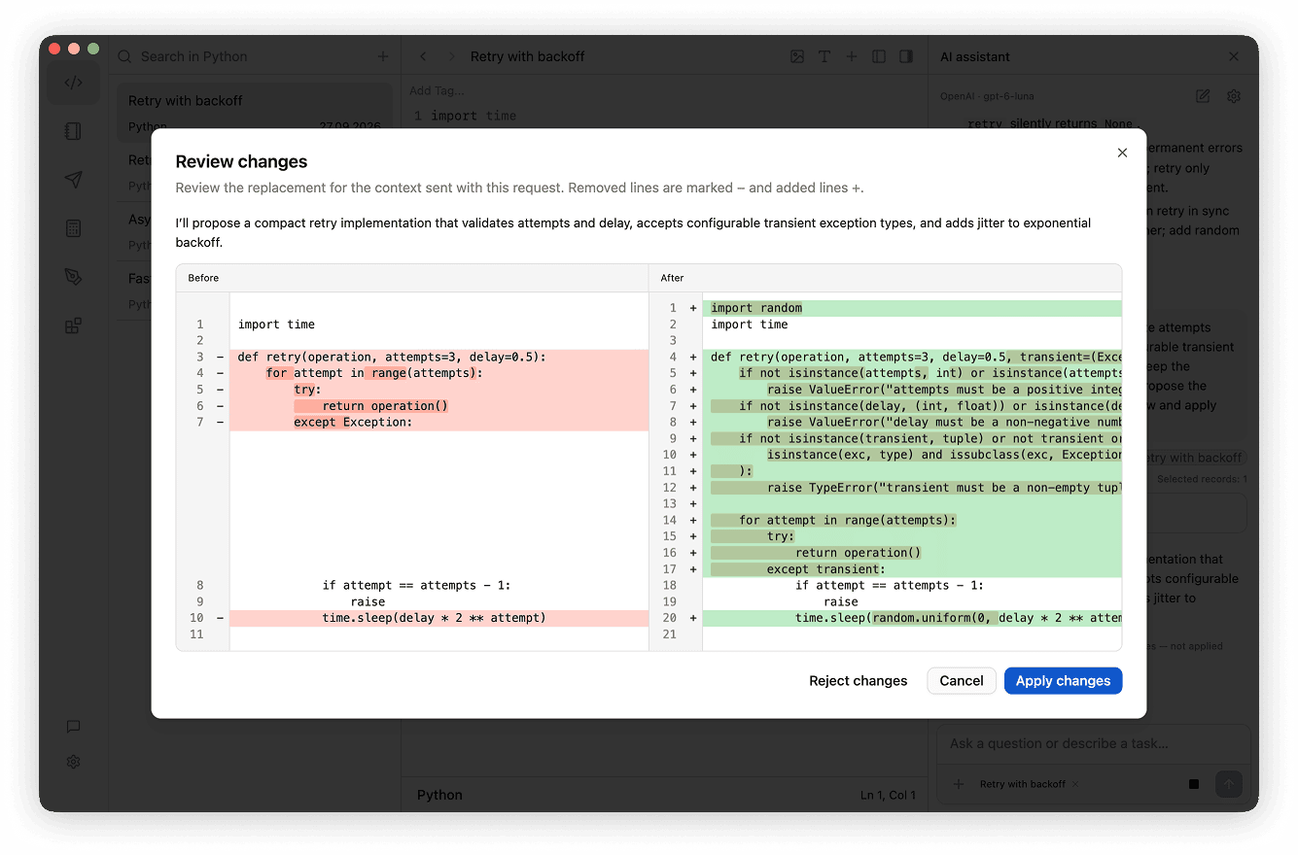Open the extensions blocks icon in sidebar
The width and height of the screenshot is (1298, 855).
click(73, 325)
